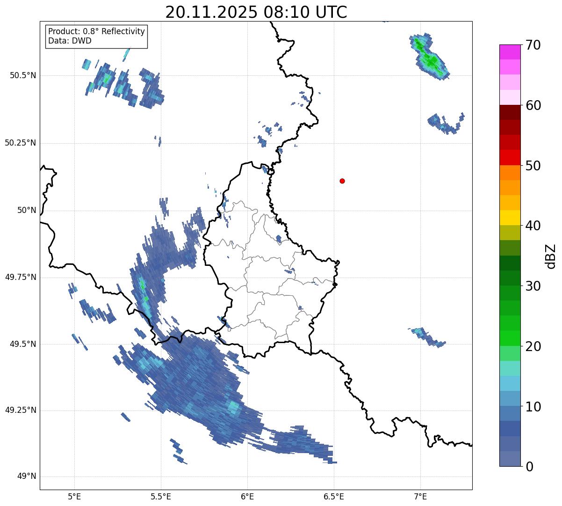The height and width of the screenshot is (506, 562).
Task: Click the 50.25°N latitude tick label
Action: pos(21,143)
